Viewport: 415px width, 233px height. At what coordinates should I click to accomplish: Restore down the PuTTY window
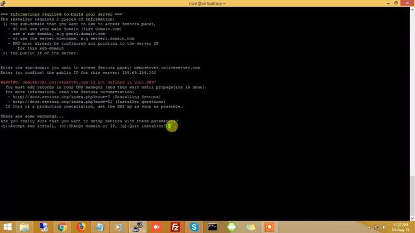(396, 3)
